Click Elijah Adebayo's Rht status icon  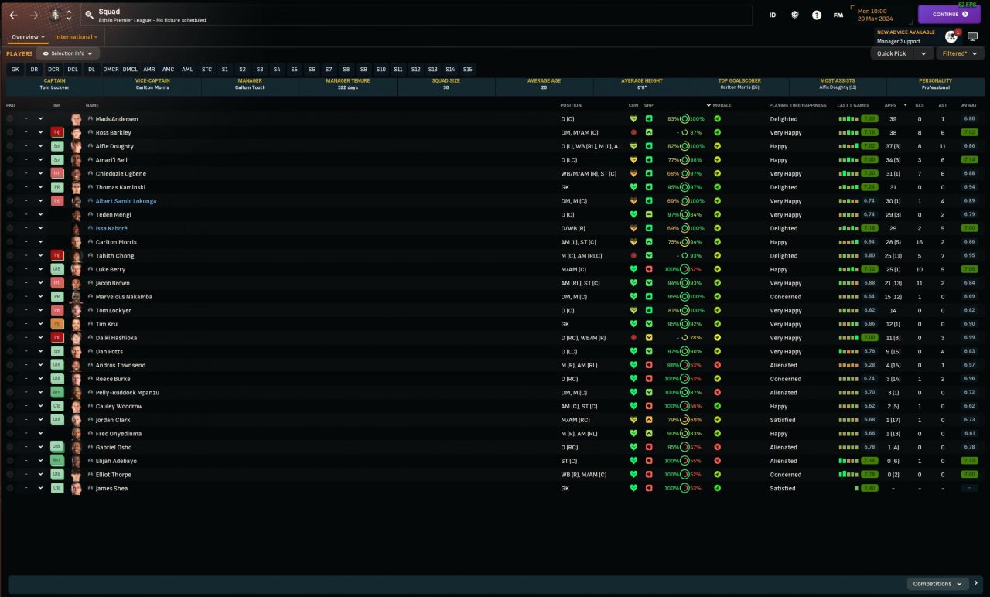[x=57, y=461]
